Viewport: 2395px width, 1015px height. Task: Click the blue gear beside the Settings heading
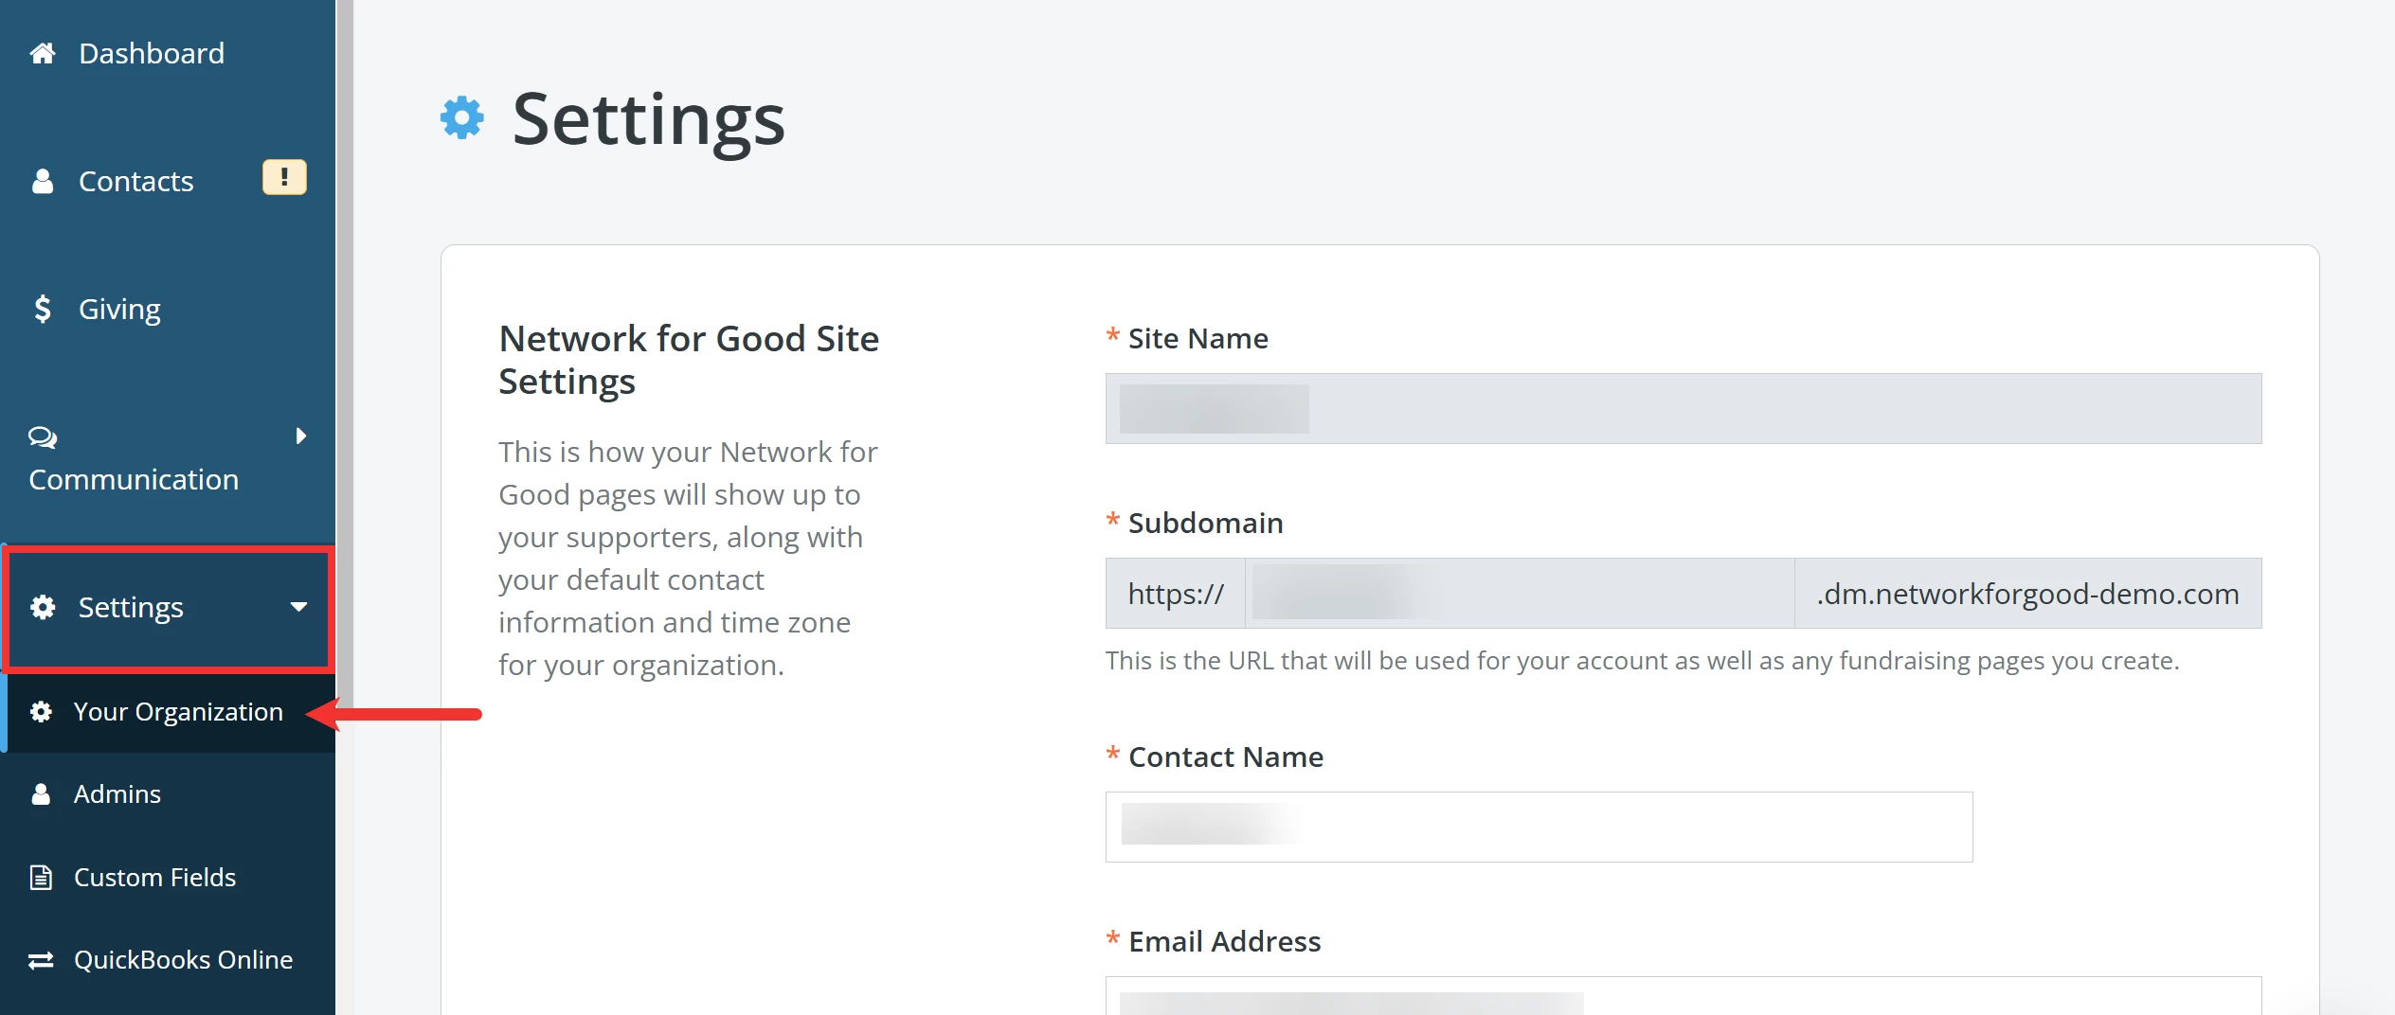[x=460, y=117]
